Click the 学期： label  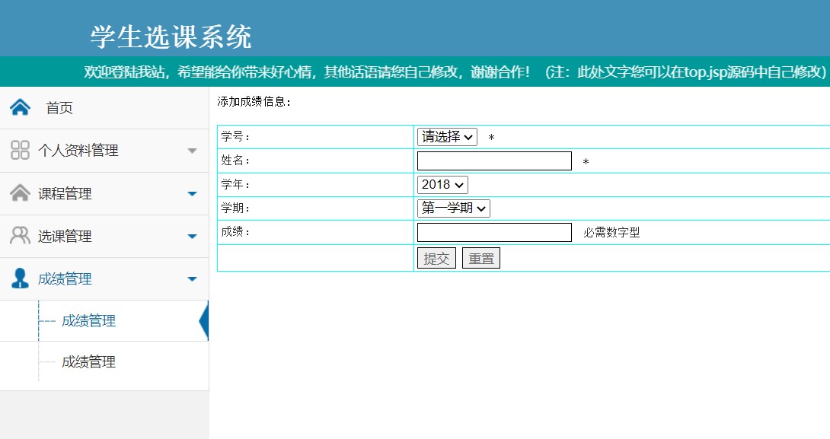pyautogui.click(x=235, y=208)
